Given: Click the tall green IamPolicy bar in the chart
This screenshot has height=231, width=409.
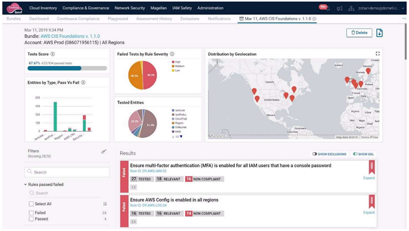Looking at the screenshot, I should [55, 117].
